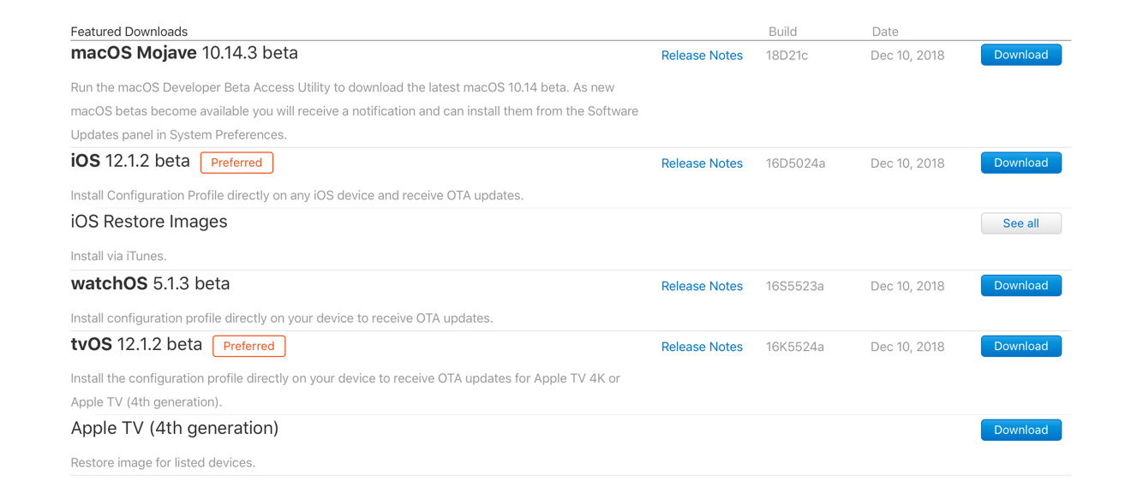This screenshot has height=499, width=1131.
Task: Click the Preferred badge beside iOS 12.1.2
Action: click(236, 163)
